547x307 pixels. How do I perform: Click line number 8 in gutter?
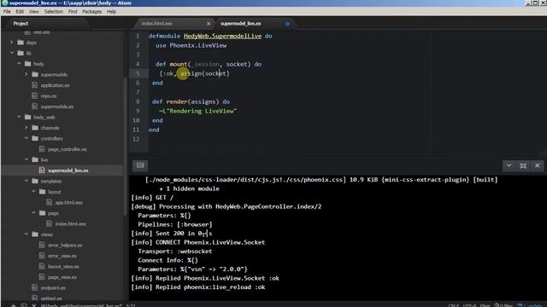coord(138,101)
